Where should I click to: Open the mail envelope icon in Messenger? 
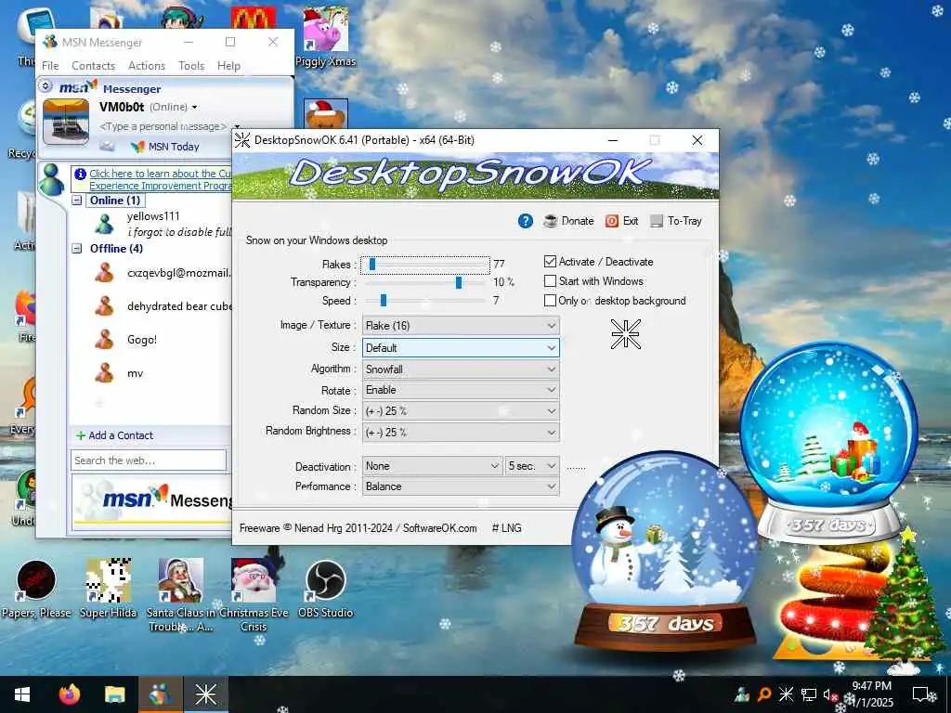coord(107,146)
